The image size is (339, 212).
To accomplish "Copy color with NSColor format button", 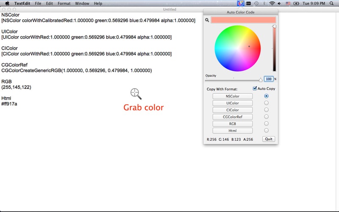I will point(232,96).
